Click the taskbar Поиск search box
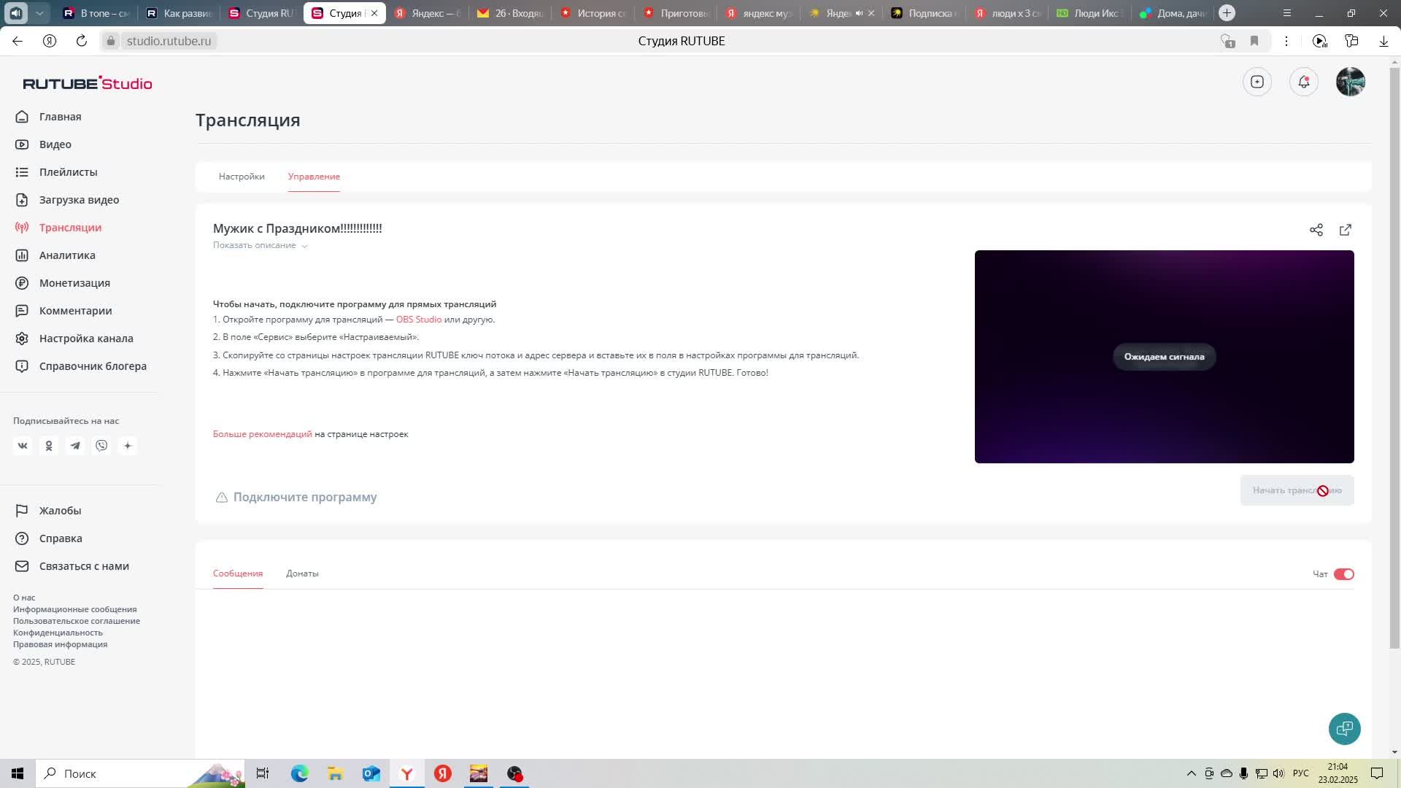 tap(140, 773)
